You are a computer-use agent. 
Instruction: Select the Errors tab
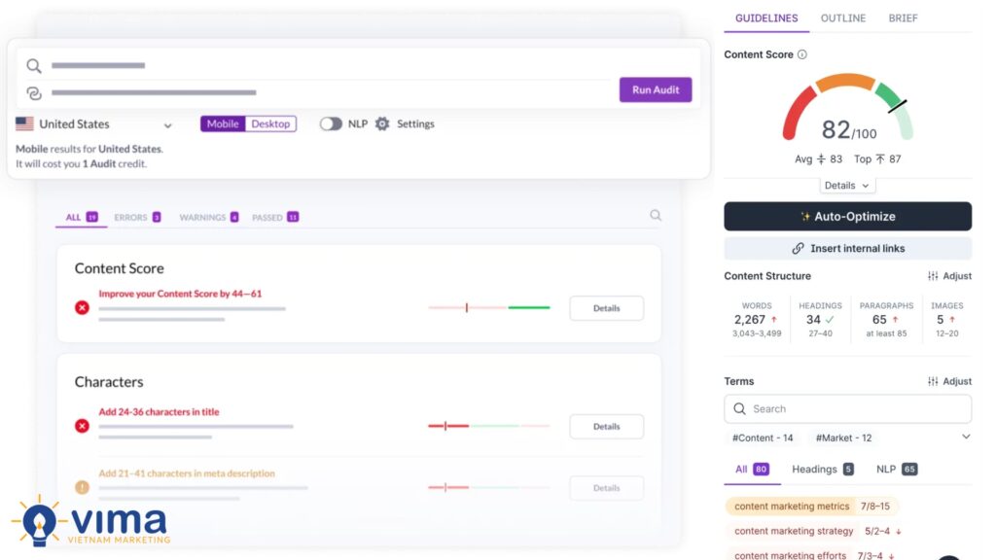tap(137, 217)
